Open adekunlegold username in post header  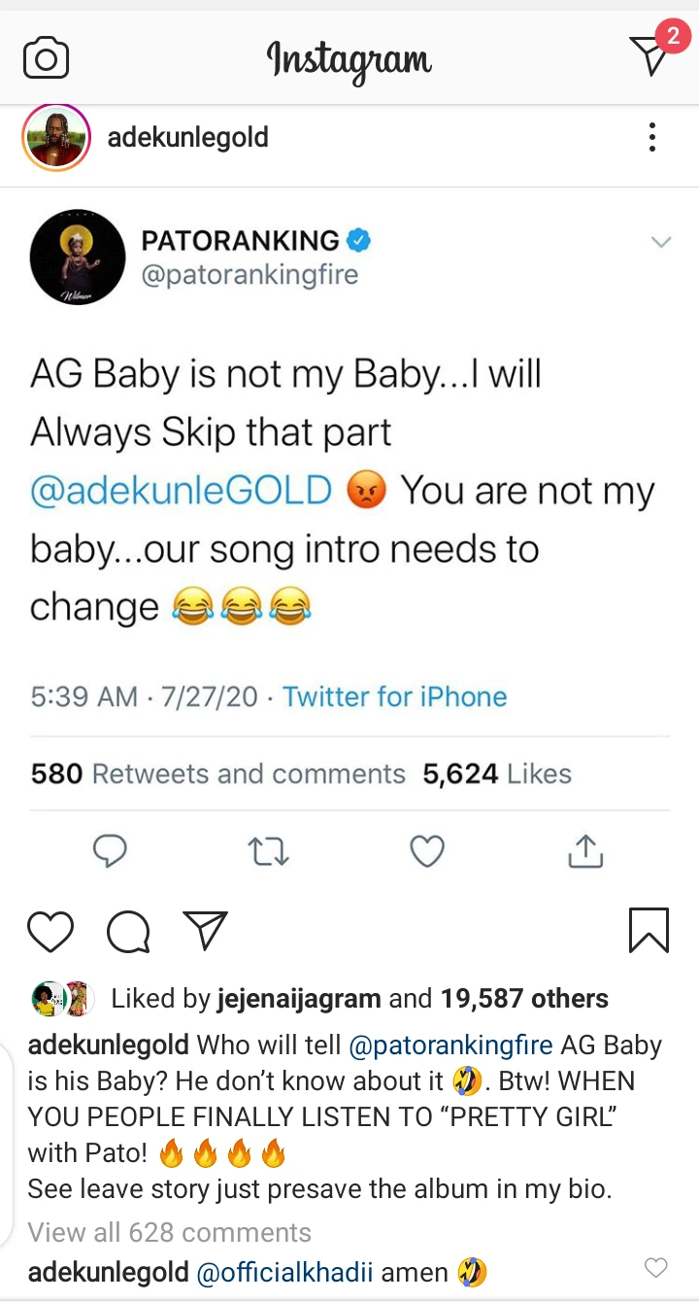187,138
